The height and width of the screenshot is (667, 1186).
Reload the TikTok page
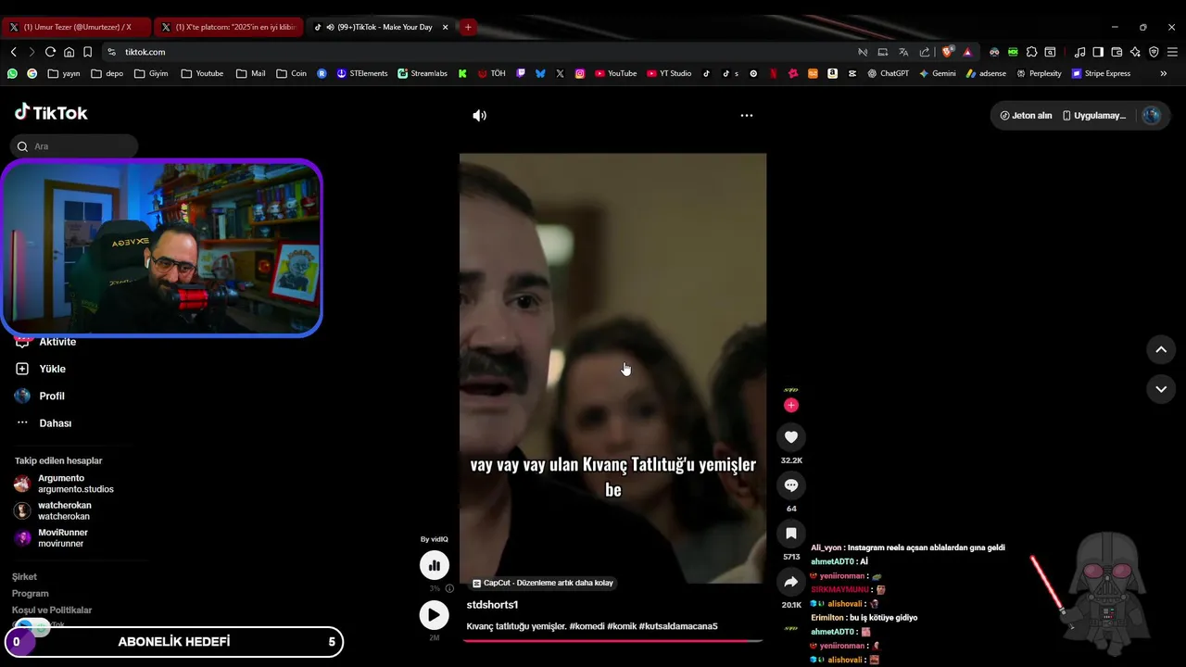point(50,52)
